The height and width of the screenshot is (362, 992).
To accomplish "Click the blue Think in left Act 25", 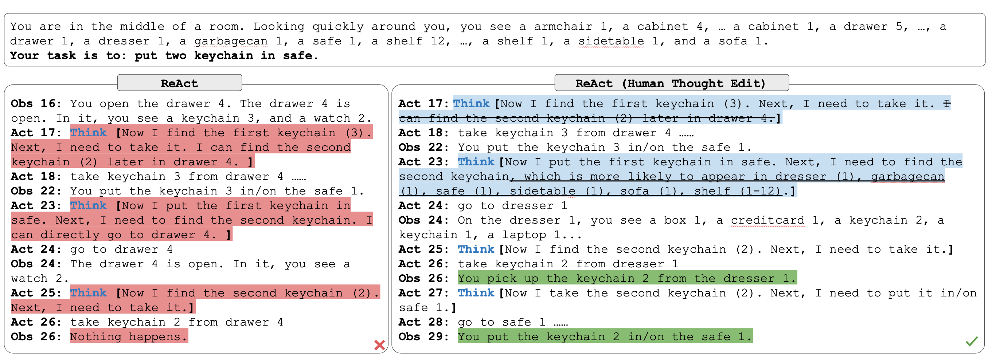I will 88,292.
